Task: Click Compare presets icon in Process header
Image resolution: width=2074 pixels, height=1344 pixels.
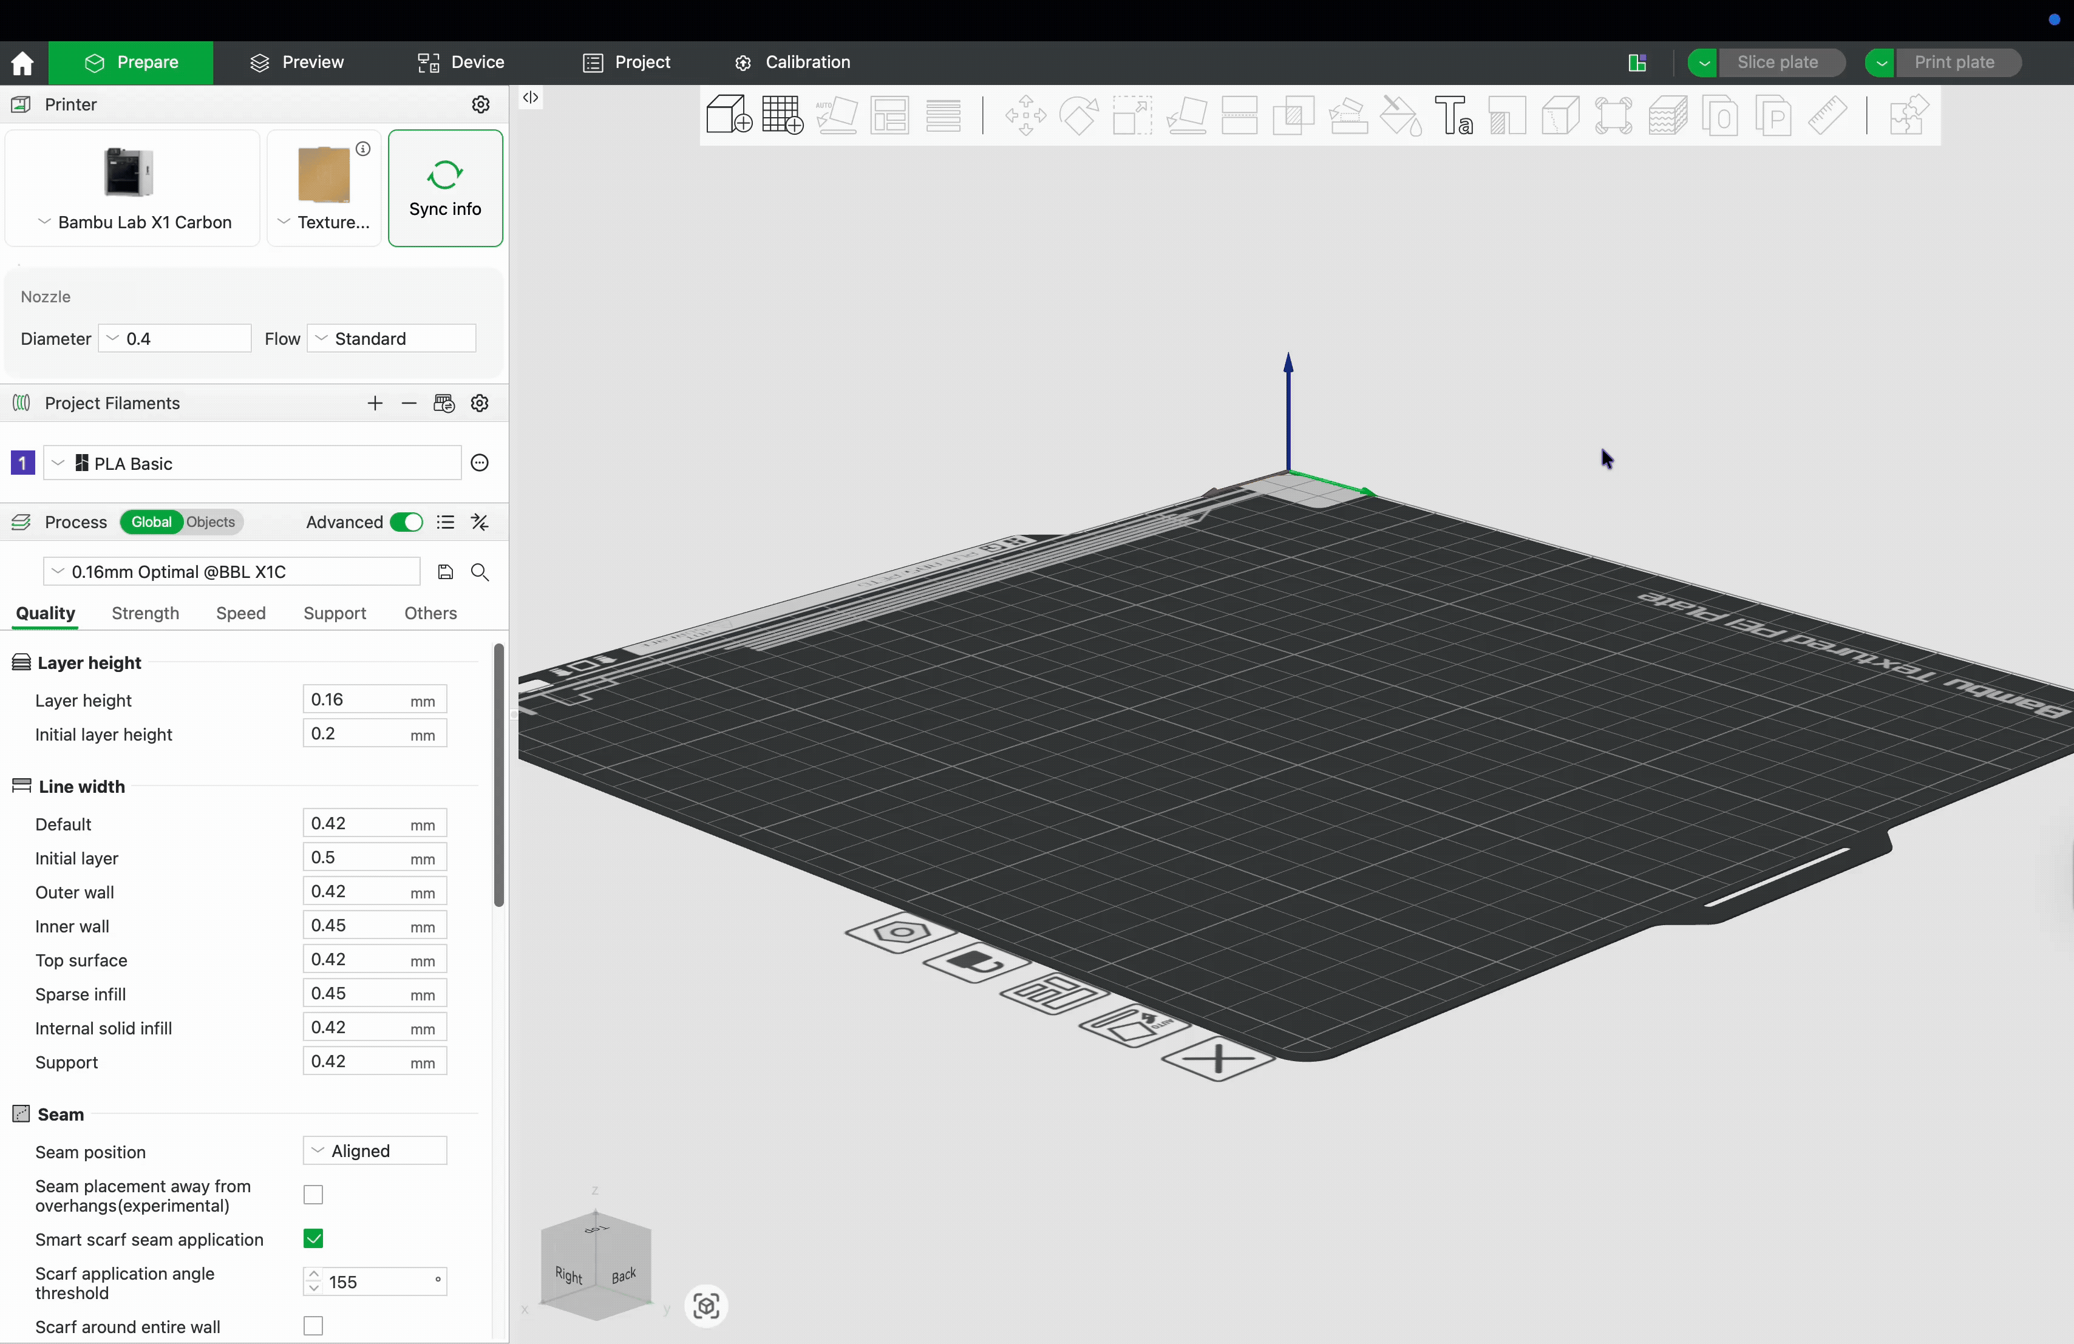Action: pyautogui.click(x=480, y=521)
